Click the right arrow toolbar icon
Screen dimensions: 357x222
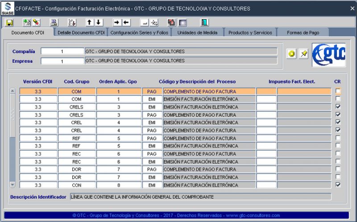pos(117,22)
